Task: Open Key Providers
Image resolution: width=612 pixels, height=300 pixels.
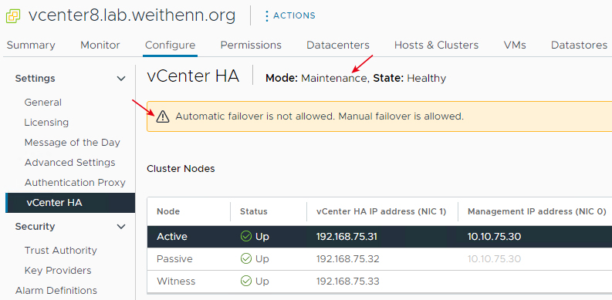Action: (x=58, y=271)
